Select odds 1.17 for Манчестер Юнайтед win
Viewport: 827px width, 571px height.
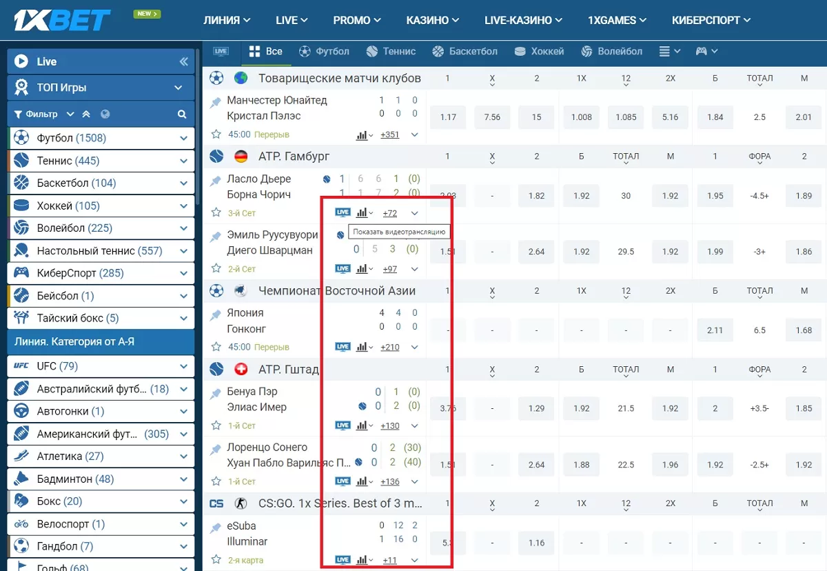pos(448,117)
